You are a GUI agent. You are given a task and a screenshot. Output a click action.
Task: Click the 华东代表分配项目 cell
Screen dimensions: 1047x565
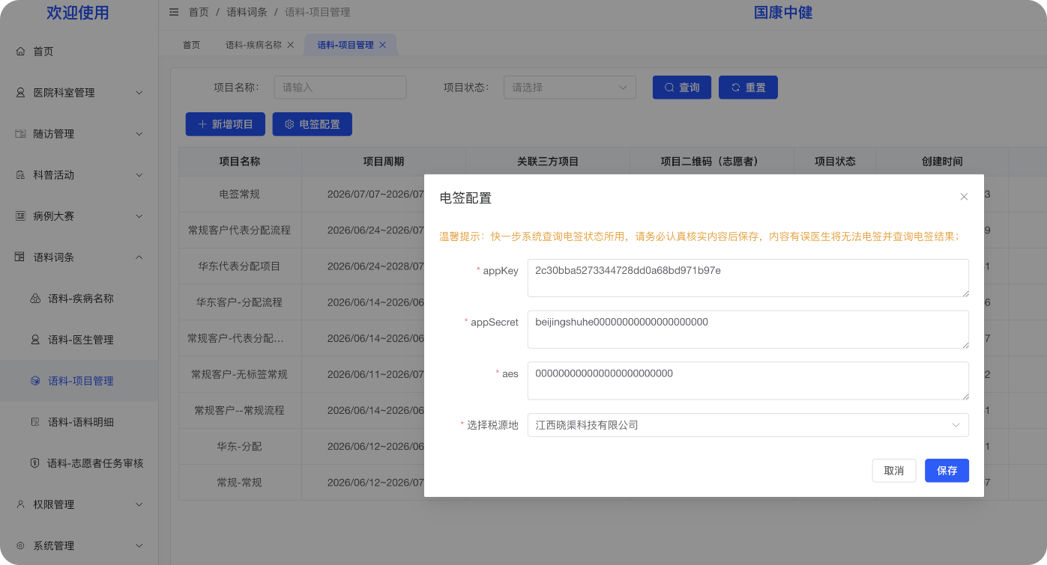(240, 266)
